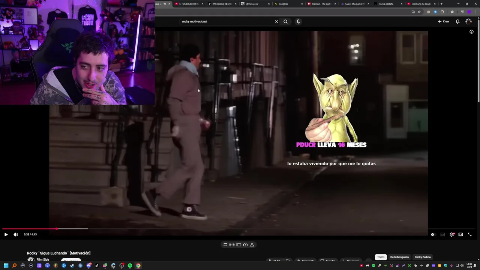Open the YouTube account avatar menu
Image resolution: width=480 pixels, height=270 pixels.
click(468, 21)
